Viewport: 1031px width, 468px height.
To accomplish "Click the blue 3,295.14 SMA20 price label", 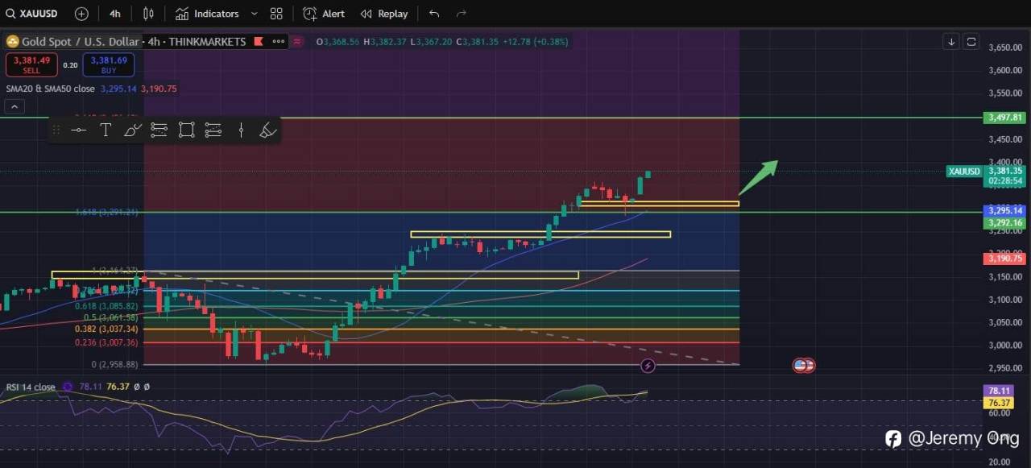I will 1004,211.
